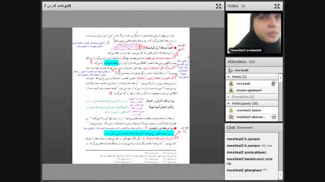This screenshot has width=325, height=182.
Task: Click the red status icon beside meshkat2 afsarine
Action: click(x=274, y=117)
